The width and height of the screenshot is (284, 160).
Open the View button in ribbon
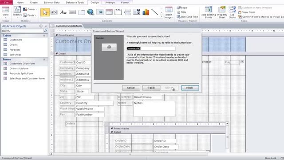pos(5,12)
